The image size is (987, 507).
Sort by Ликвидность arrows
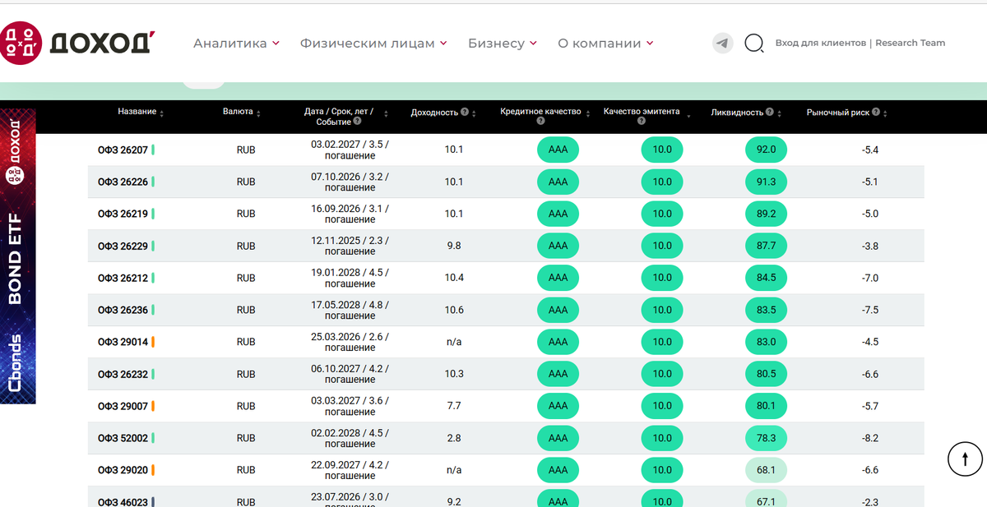[x=780, y=113]
